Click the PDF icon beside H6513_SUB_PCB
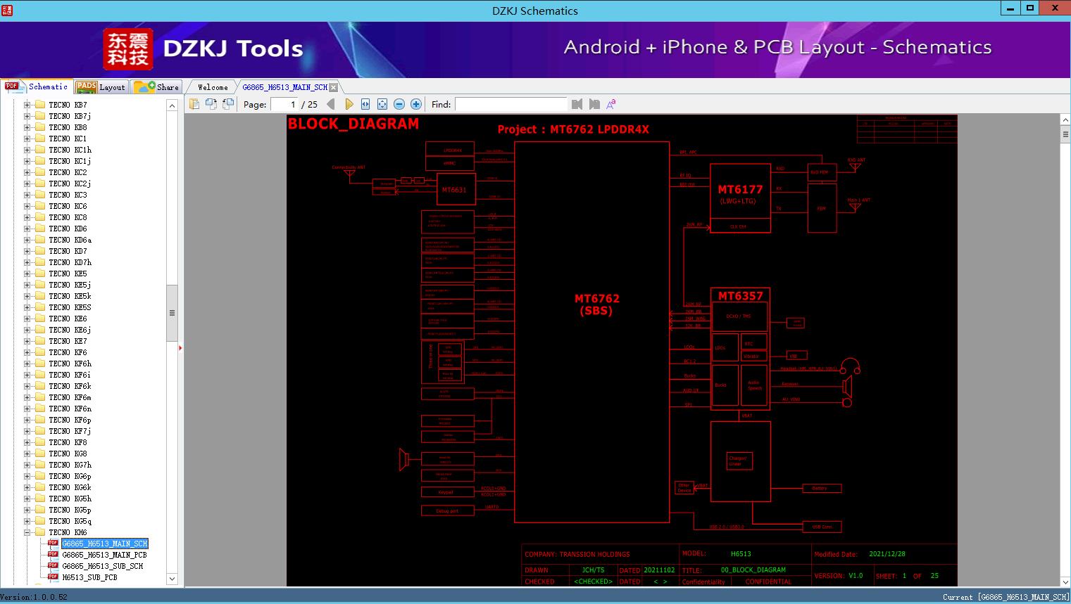The width and height of the screenshot is (1071, 604). point(53,577)
